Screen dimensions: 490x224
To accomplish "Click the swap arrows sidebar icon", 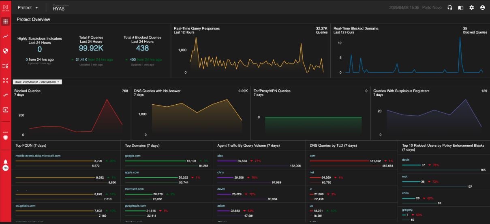I will (x=5, y=95).
